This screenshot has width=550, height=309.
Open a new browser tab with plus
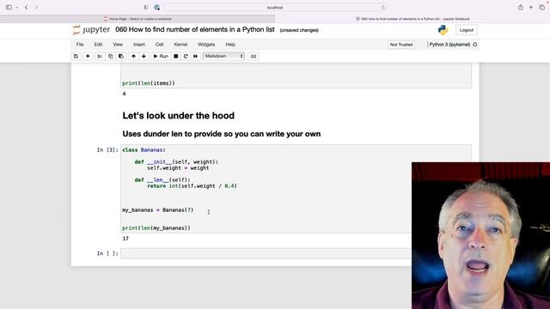click(531, 8)
